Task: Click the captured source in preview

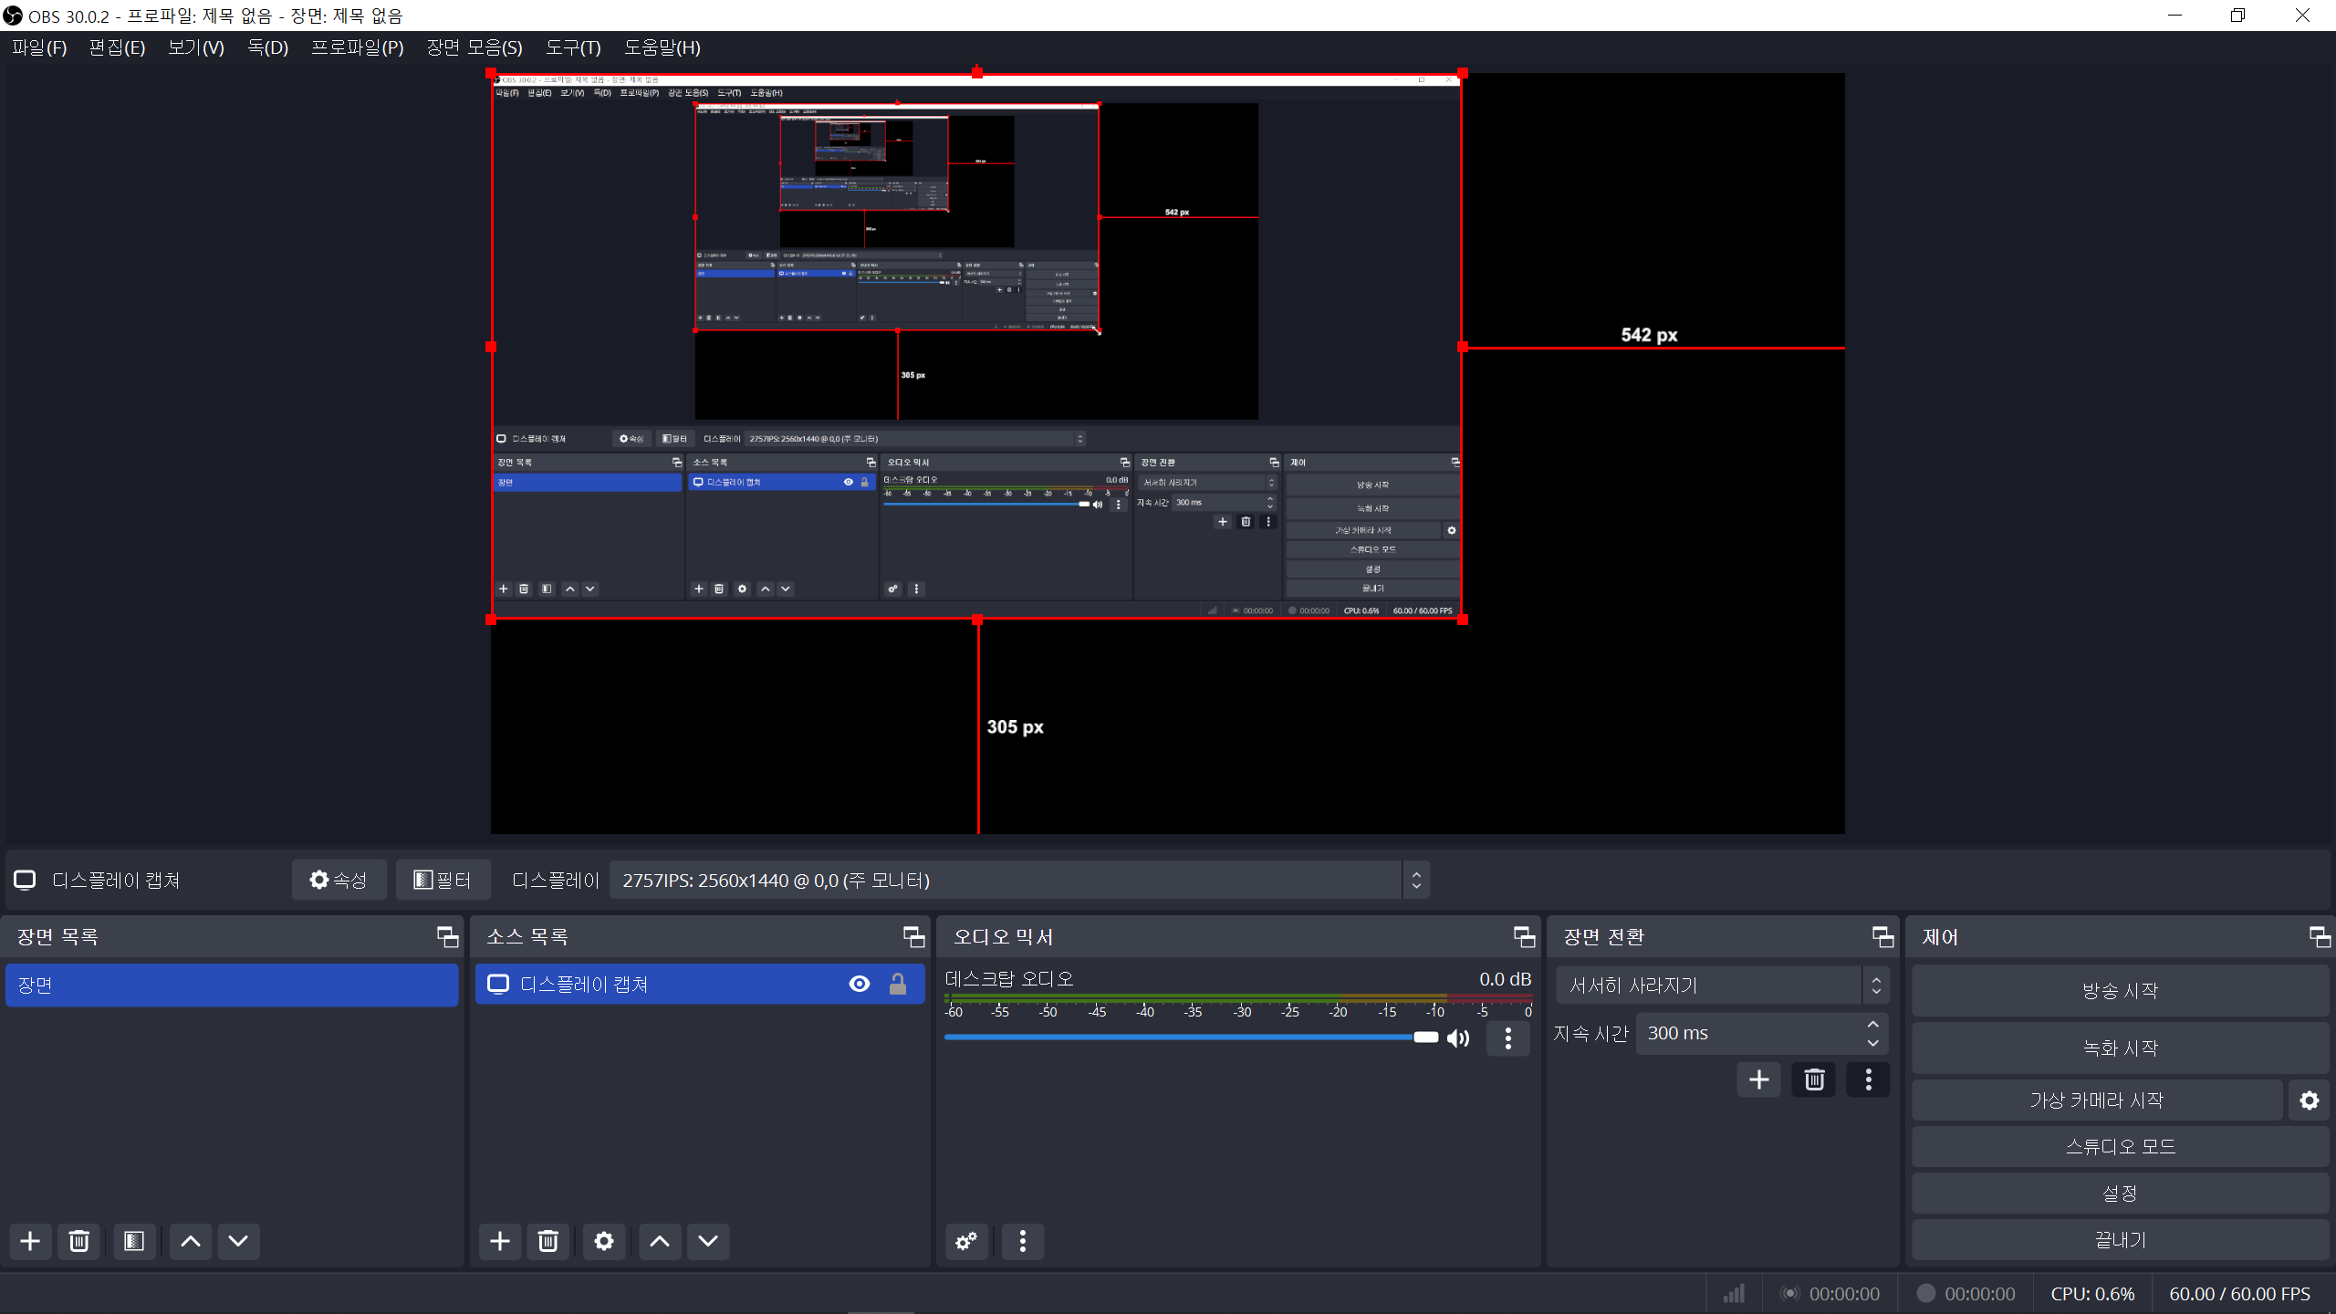Action: [976, 346]
